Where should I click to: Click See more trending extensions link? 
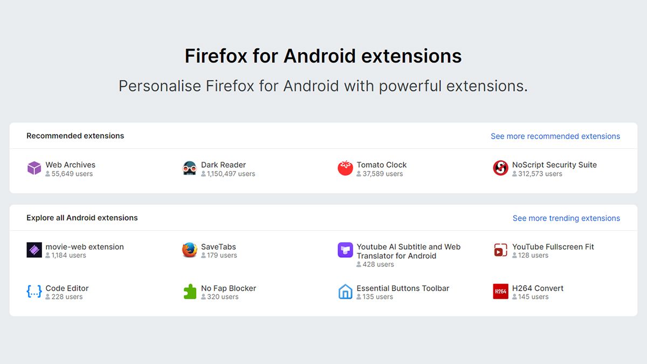click(x=566, y=218)
